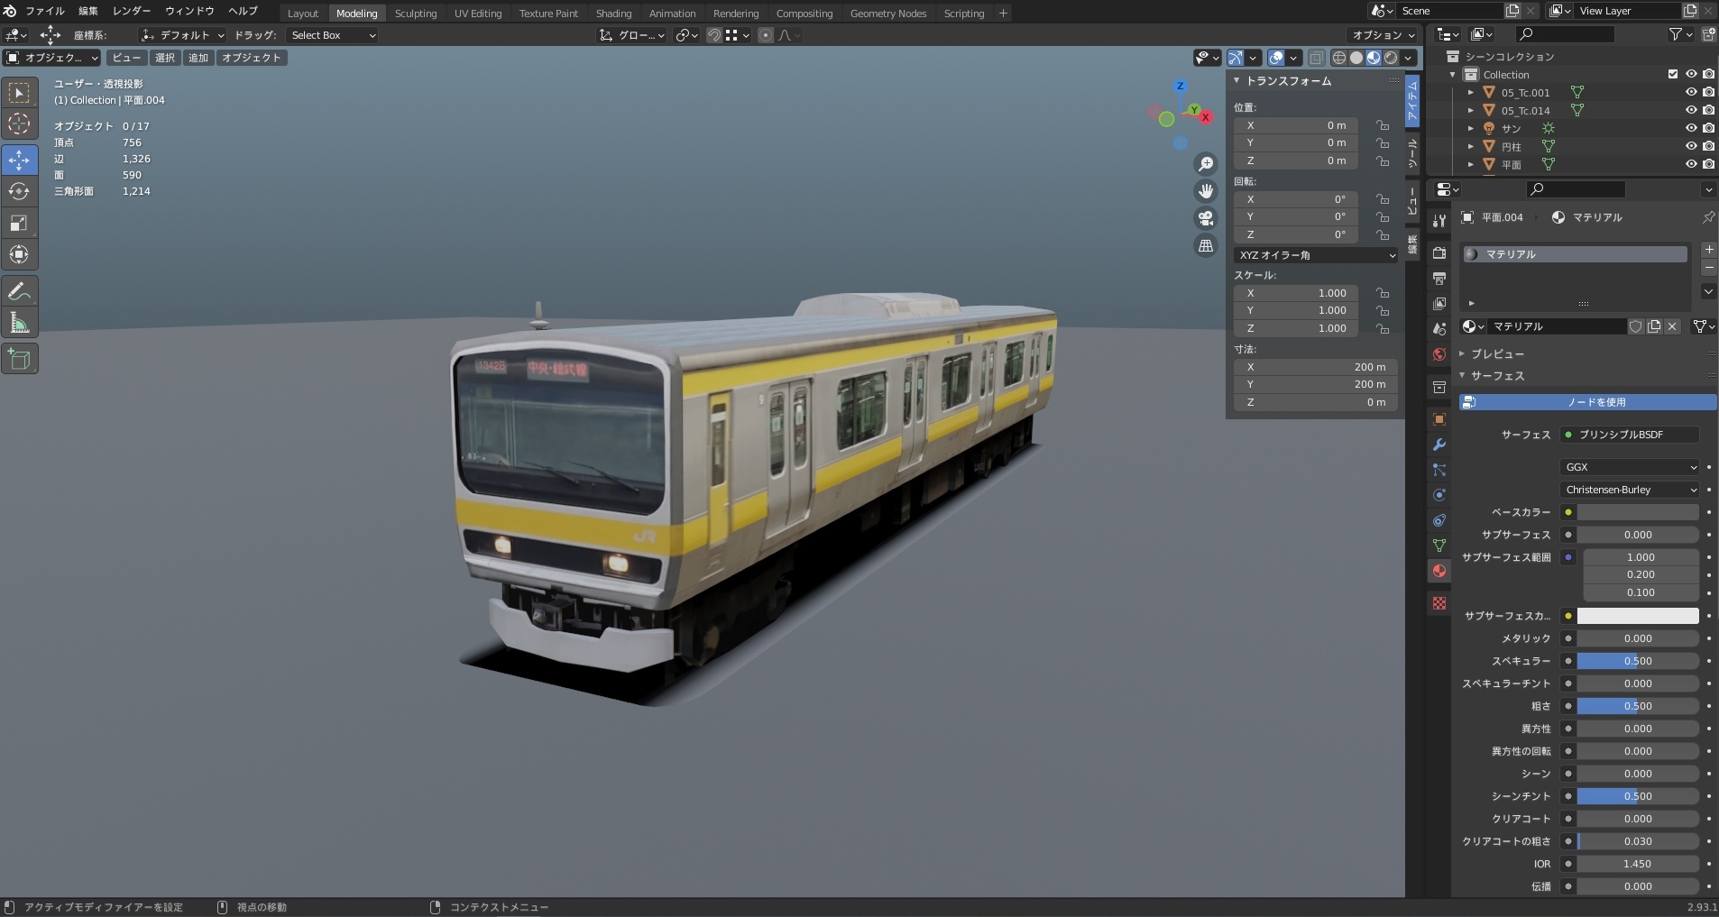1719x917 pixels.
Task: Click the X dimension field showing 200 m
Action: 1315,367
